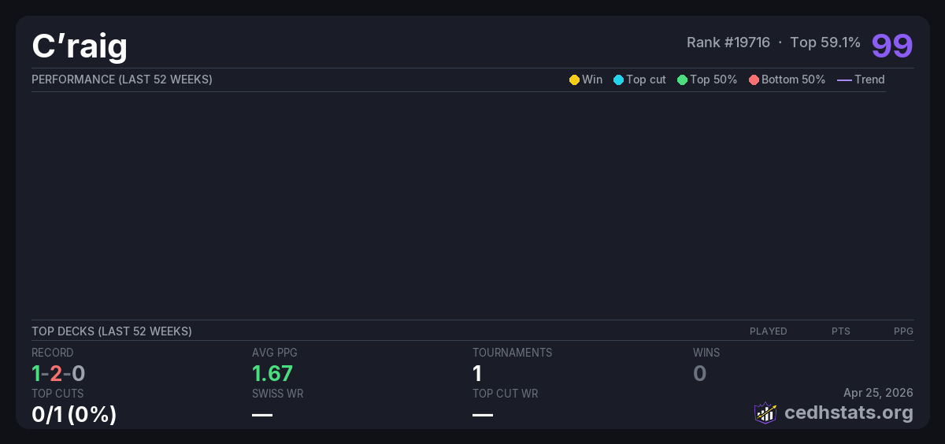Click the green Top 50% legend dot

[682, 80]
